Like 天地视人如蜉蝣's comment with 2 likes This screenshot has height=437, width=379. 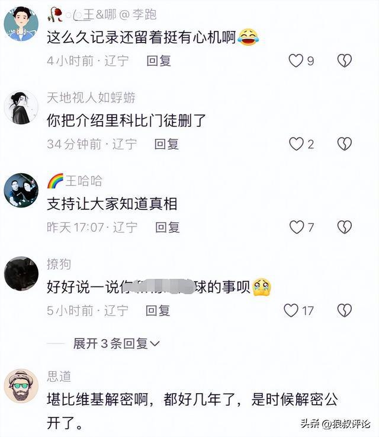click(x=296, y=144)
